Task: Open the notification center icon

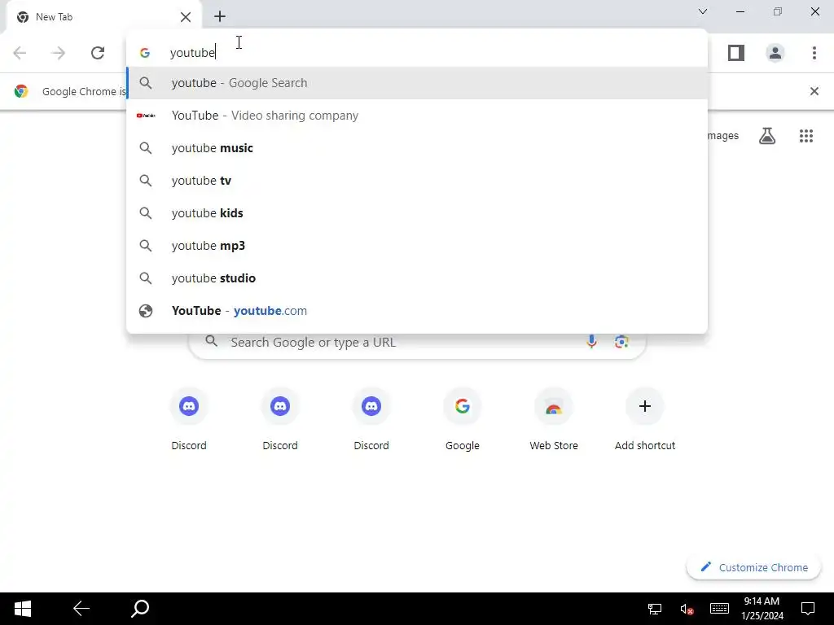Action: [808, 609]
